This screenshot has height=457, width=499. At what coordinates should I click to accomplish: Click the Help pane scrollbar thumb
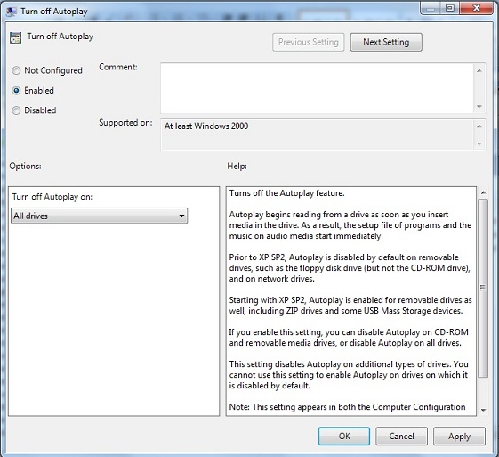(x=483, y=288)
